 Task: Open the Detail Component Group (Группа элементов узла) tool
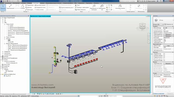coord(66,8)
